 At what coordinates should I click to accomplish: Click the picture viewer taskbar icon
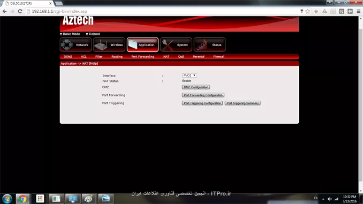tap(106, 199)
